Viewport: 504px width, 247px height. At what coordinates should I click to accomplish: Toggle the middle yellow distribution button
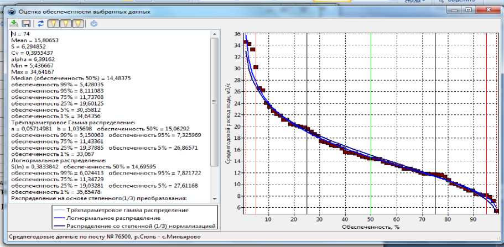click(66, 23)
